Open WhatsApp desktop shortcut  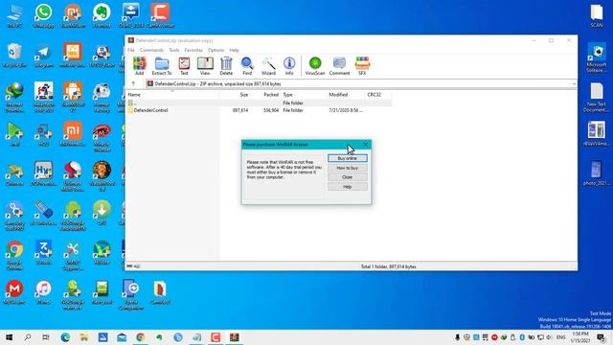43,15
